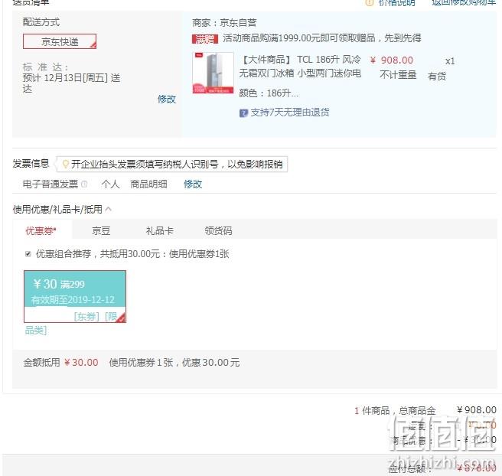Click 修改 link for invoice information

click(x=193, y=184)
